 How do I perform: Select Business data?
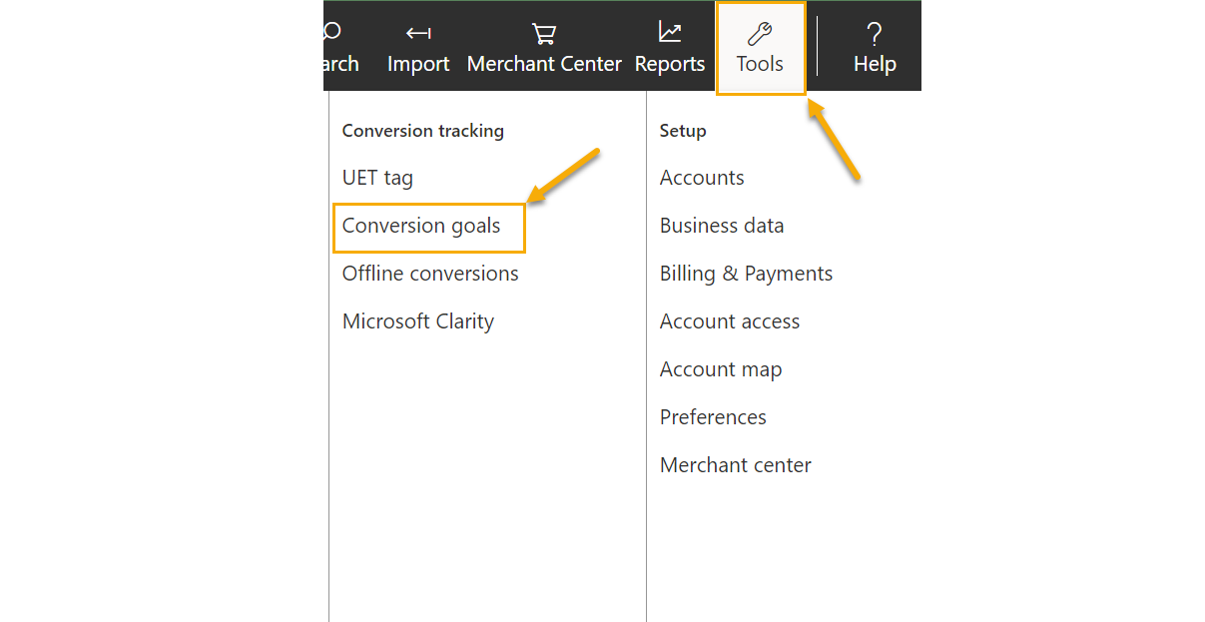tap(722, 226)
